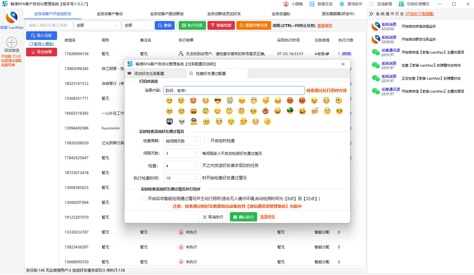Insert the sleeping Zzz emoji
Screen dimensions: 474x275
tap(266, 100)
